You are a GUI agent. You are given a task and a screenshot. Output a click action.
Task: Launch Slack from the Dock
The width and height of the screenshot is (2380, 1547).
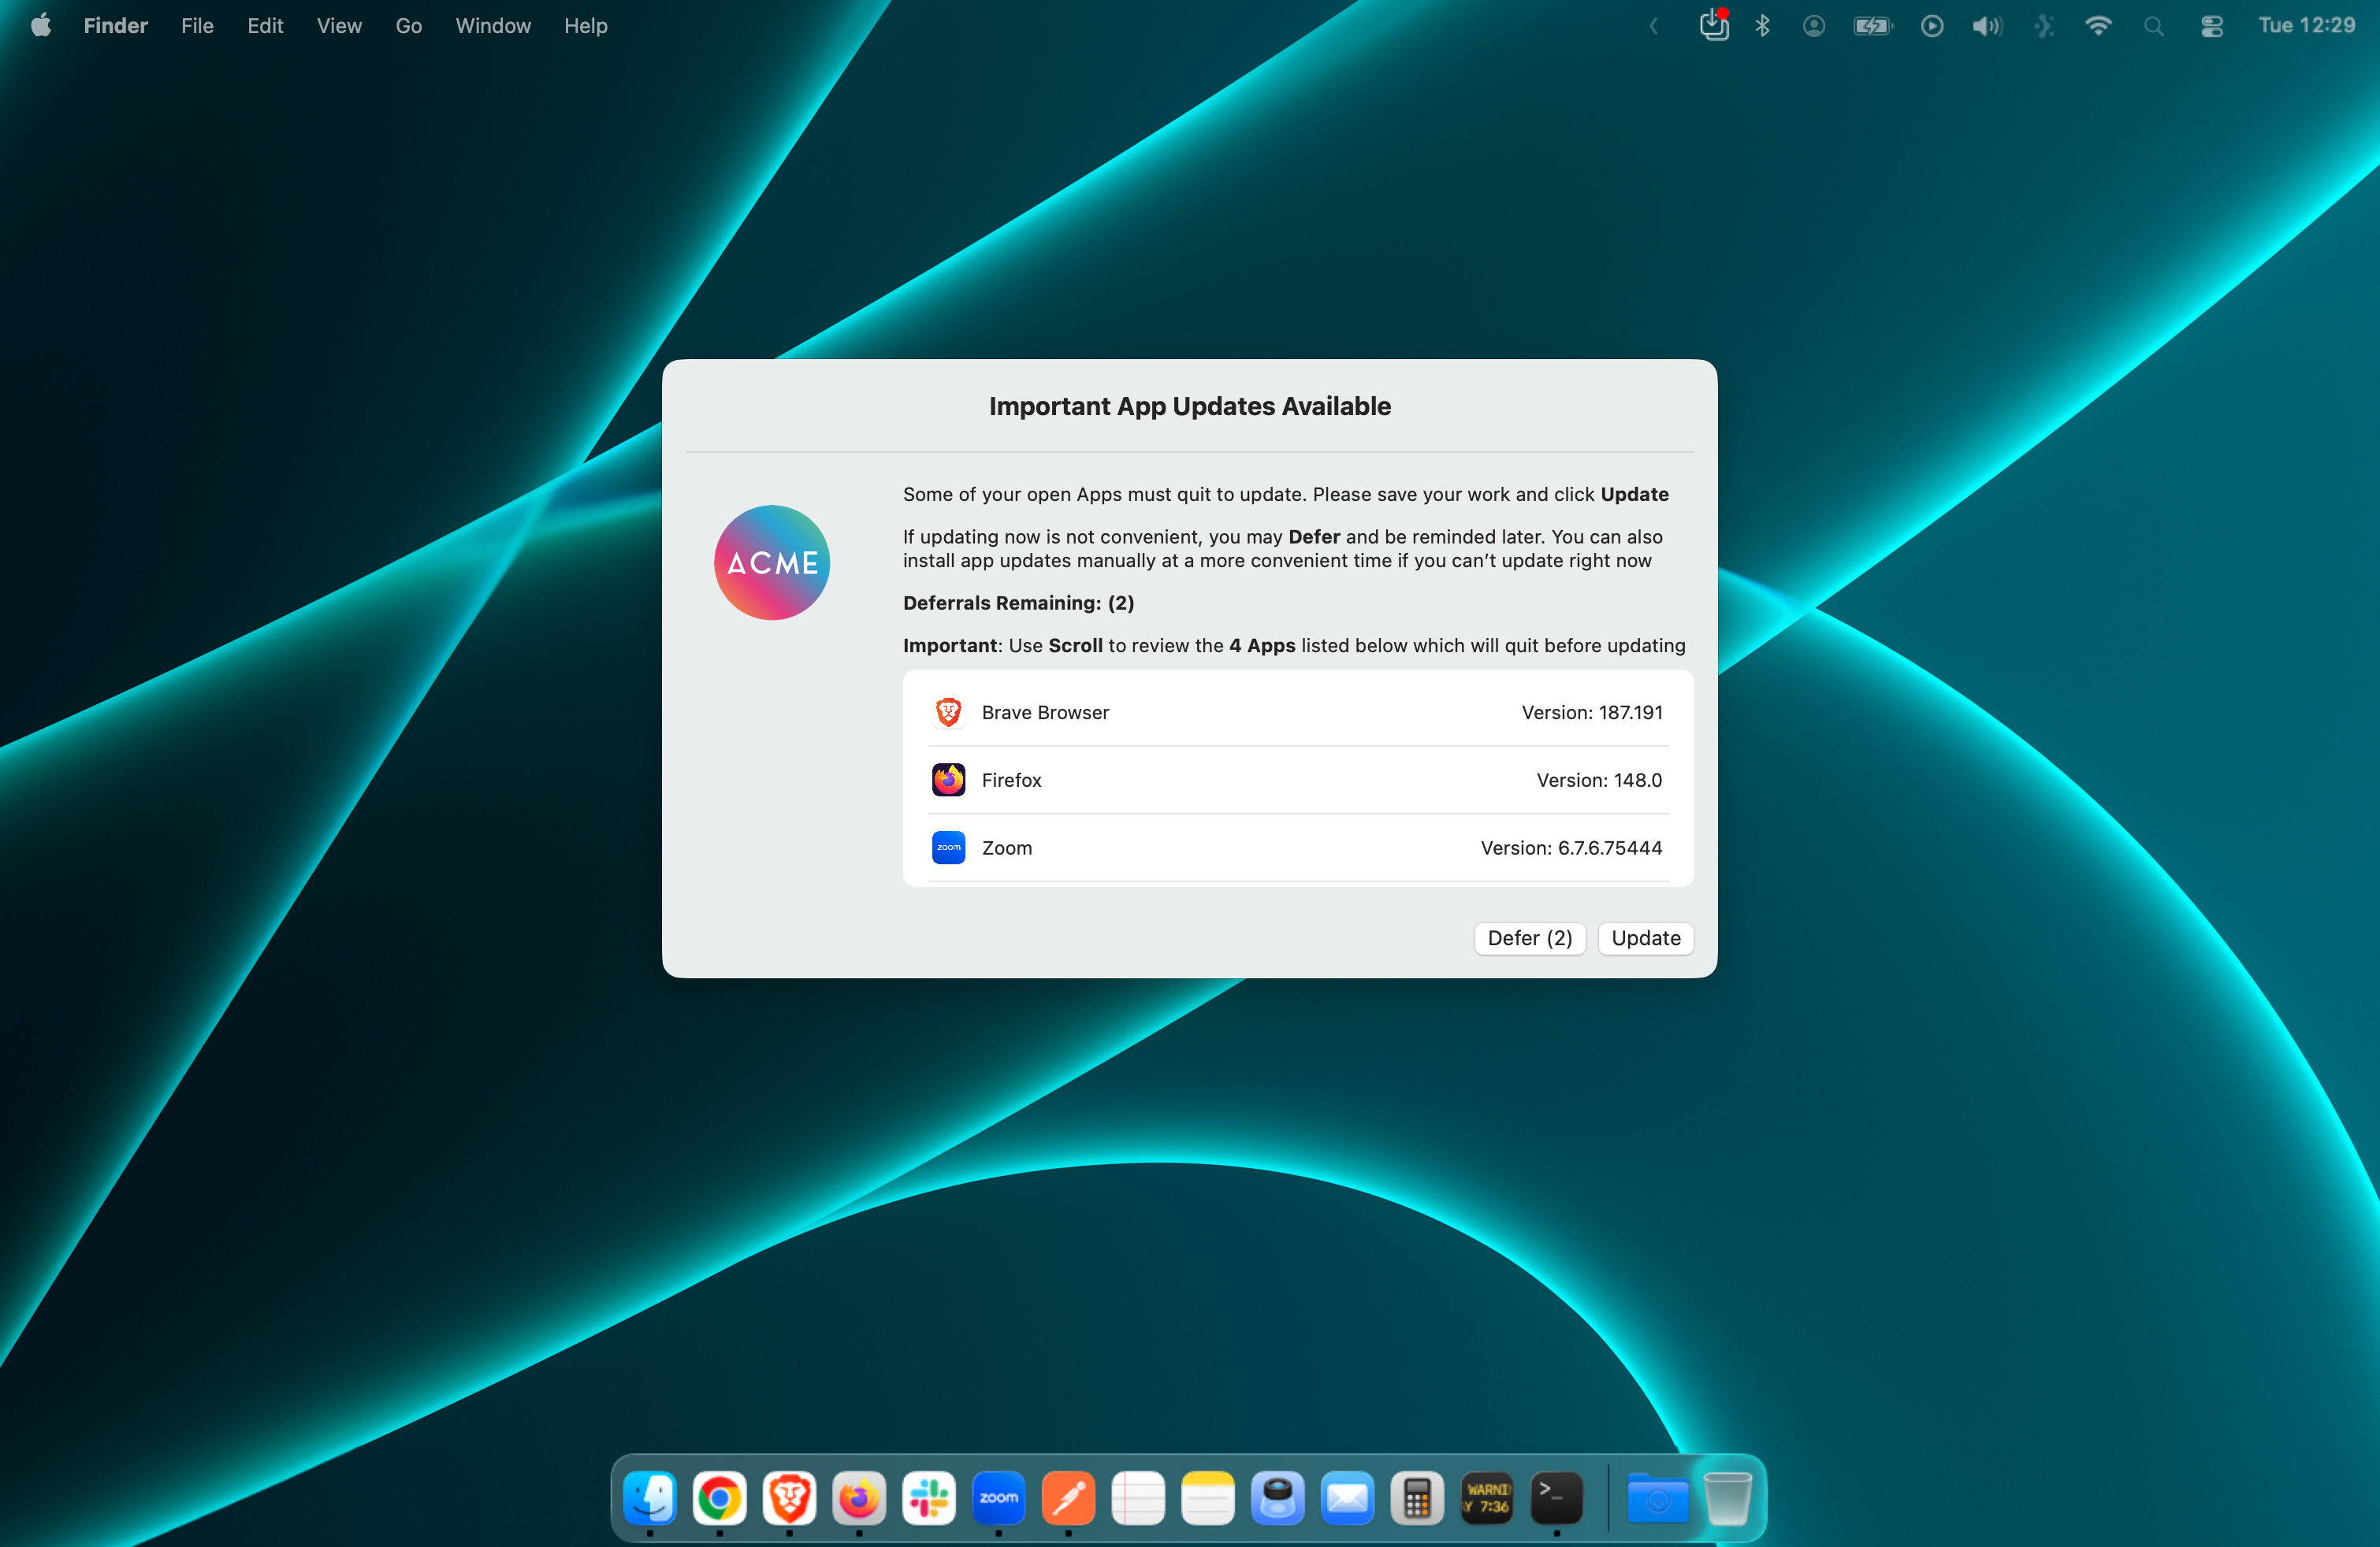click(928, 1498)
